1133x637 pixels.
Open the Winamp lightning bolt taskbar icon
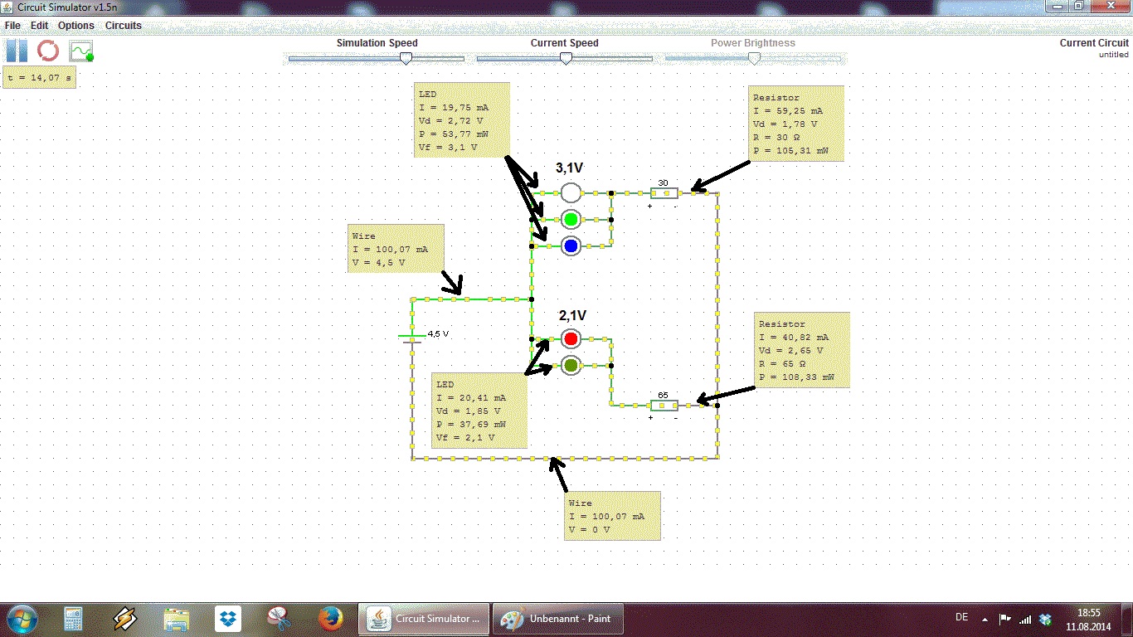pos(125,619)
